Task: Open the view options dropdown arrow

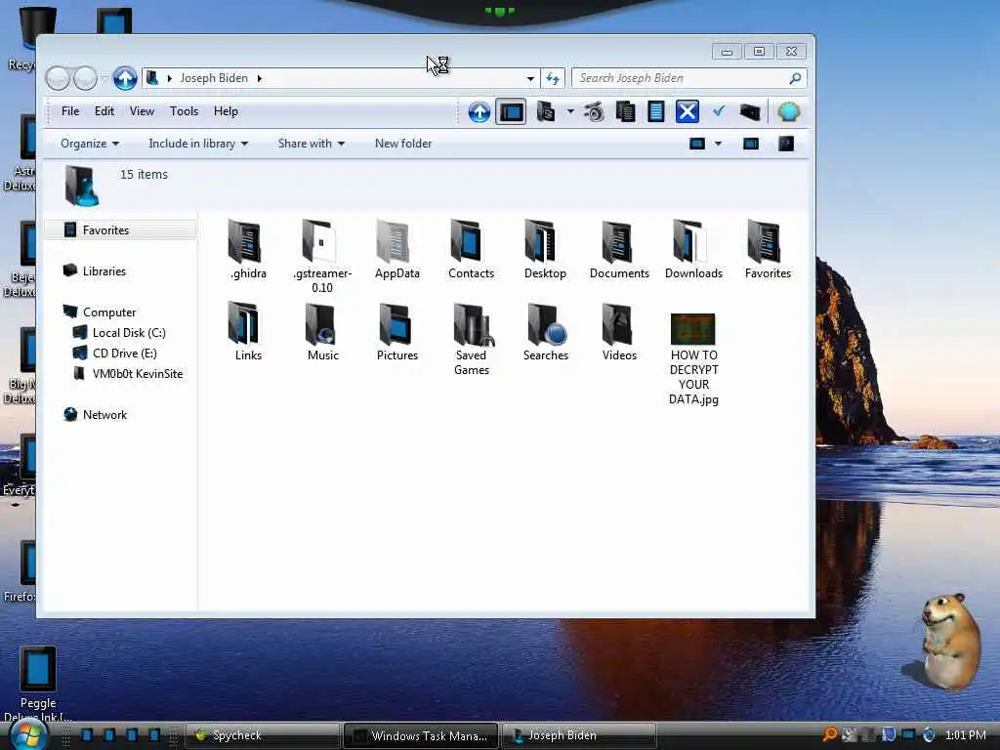Action: coord(718,144)
